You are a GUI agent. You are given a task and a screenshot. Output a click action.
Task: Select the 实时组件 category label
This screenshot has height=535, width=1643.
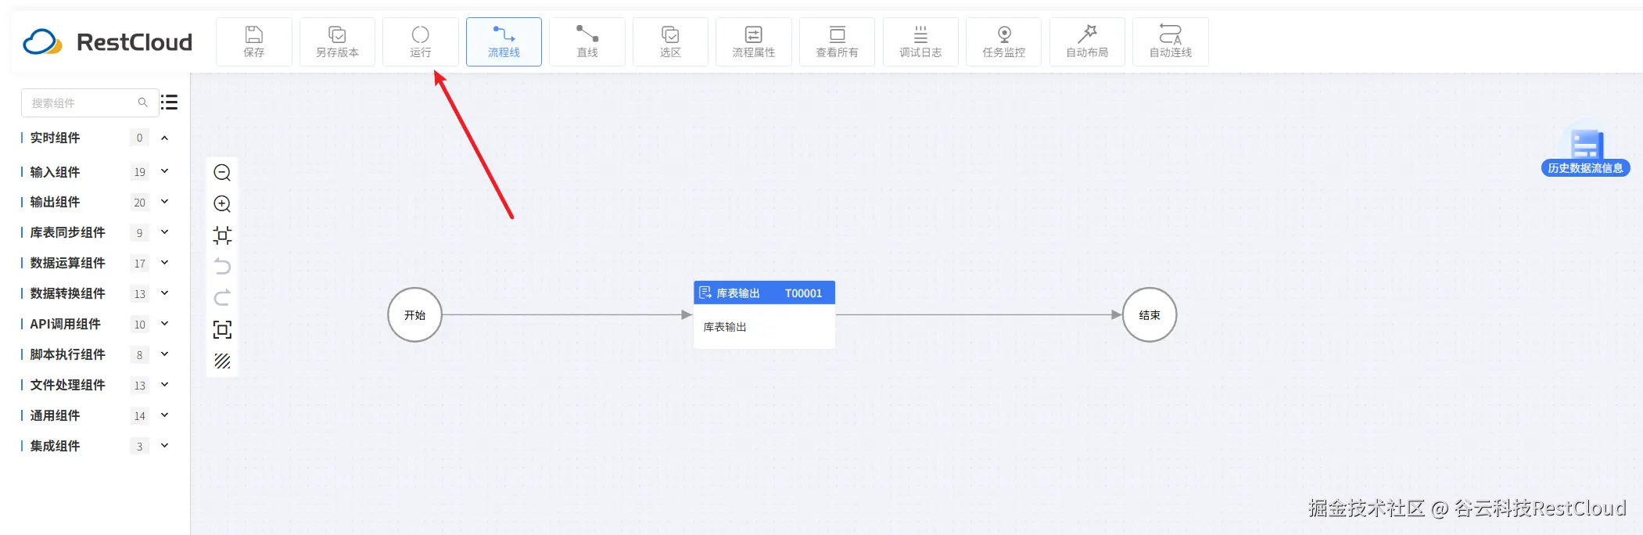55,138
